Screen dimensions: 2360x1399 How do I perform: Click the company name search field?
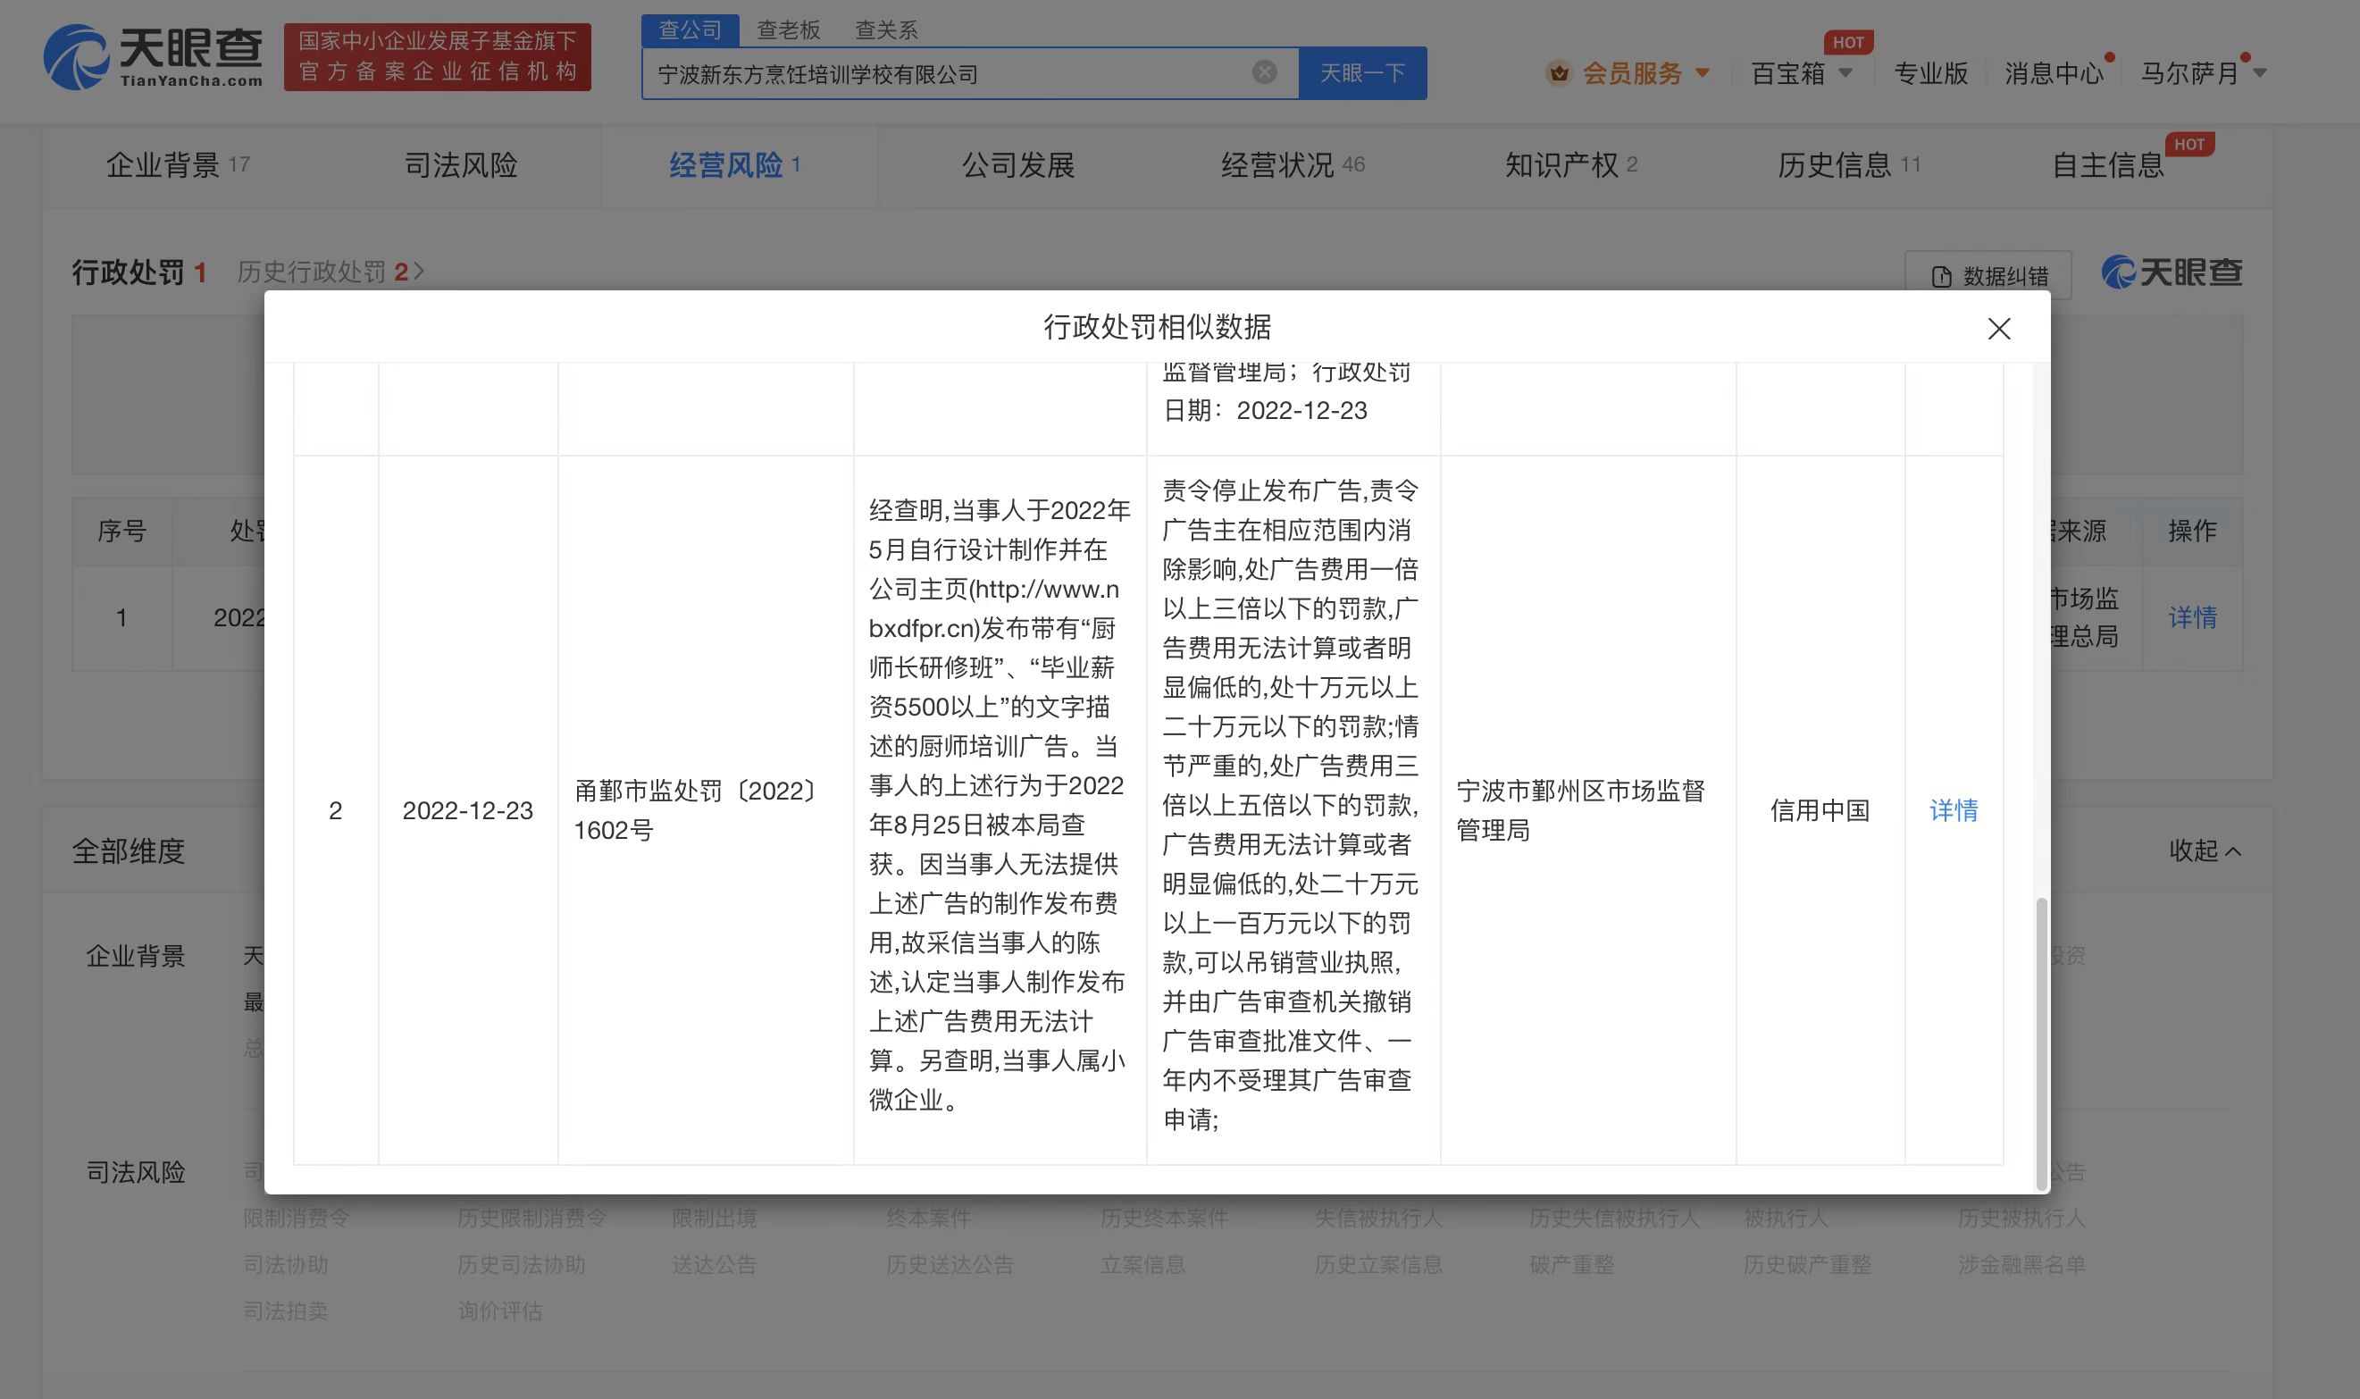pyautogui.click(x=942, y=73)
